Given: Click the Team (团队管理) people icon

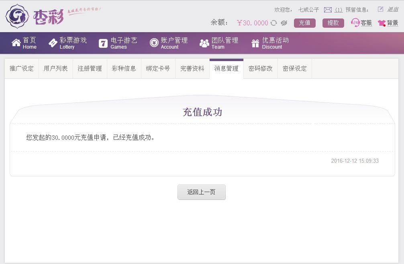Looking at the screenshot, I should [204, 43].
